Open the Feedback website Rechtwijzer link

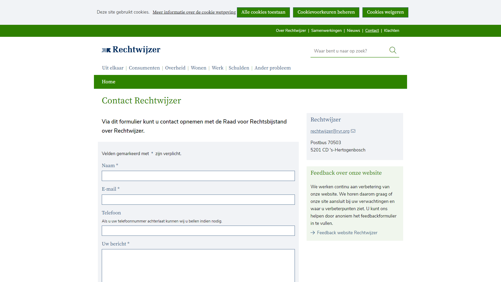tap(347, 233)
